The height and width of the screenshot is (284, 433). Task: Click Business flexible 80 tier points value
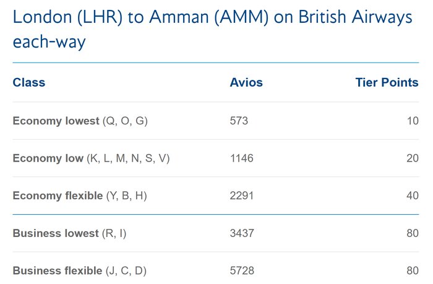(x=413, y=271)
